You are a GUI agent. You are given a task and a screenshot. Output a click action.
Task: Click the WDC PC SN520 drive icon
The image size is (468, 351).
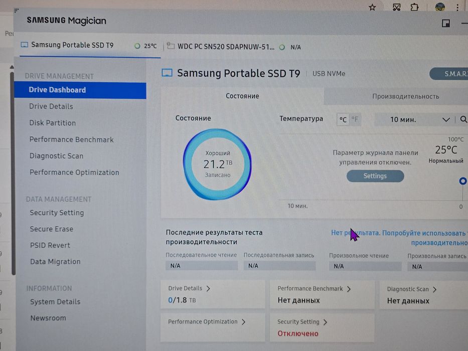point(171,46)
